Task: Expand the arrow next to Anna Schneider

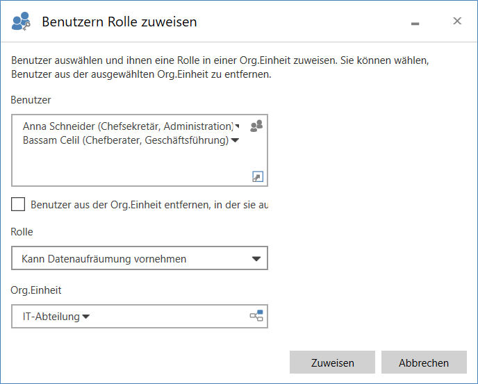Action: tap(236, 126)
